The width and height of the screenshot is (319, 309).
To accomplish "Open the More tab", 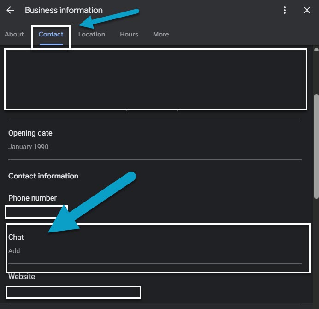I will pyautogui.click(x=161, y=34).
